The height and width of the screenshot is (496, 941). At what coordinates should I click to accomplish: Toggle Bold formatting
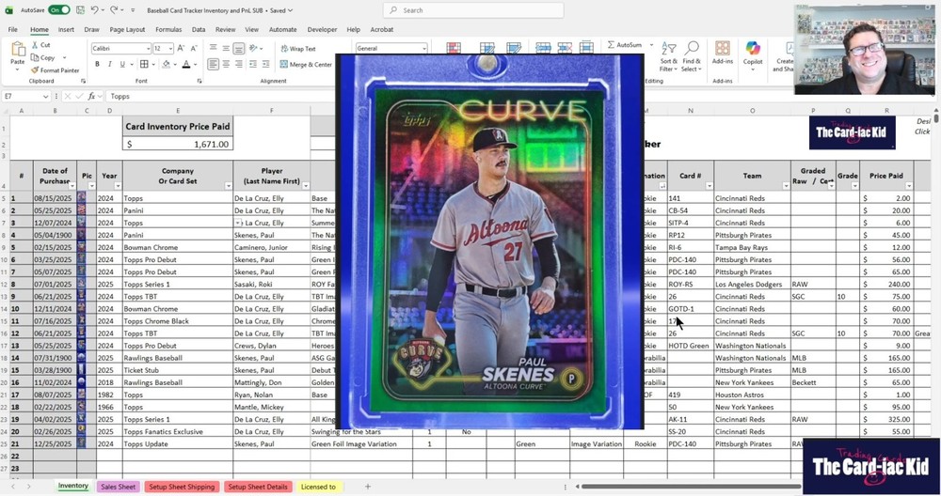coord(97,64)
